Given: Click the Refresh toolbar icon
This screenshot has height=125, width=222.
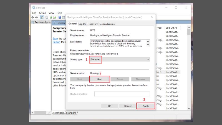Looking at the screenshot, I should pyautogui.click(x=51, y=17).
